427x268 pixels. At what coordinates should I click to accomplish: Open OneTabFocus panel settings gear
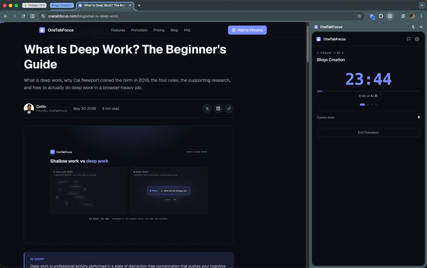pyautogui.click(x=417, y=39)
